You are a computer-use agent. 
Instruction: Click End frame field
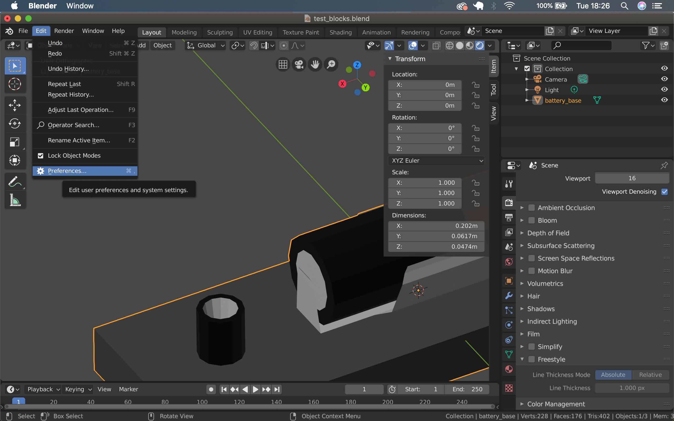click(x=467, y=389)
